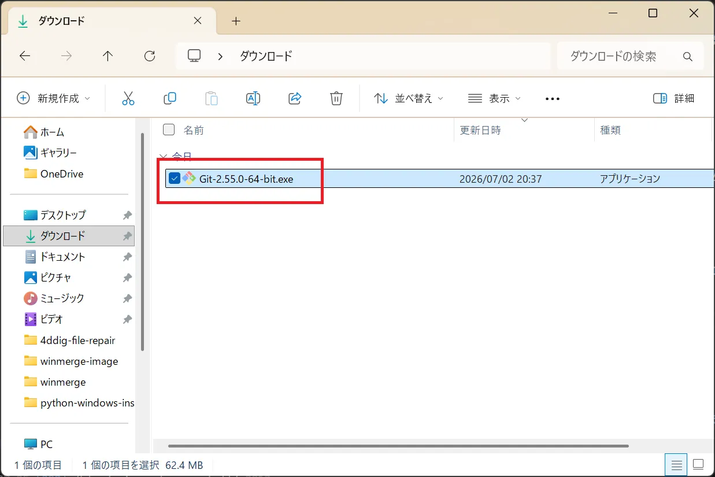Sort by the 名前 column header
This screenshot has height=477, width=715.
(x=194, y=130)
